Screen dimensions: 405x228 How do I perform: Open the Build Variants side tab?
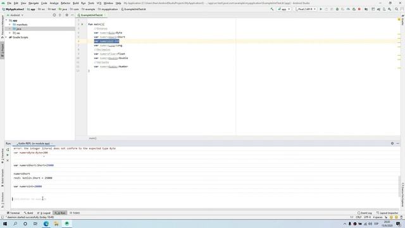point(3,178)
